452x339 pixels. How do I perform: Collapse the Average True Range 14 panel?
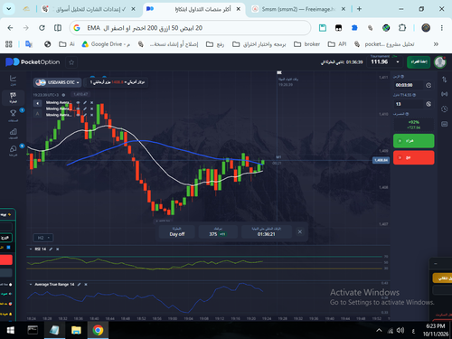coord(31,285)
